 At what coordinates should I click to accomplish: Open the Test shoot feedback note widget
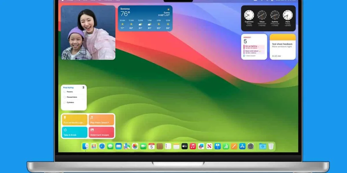click(x=282, y=47)
